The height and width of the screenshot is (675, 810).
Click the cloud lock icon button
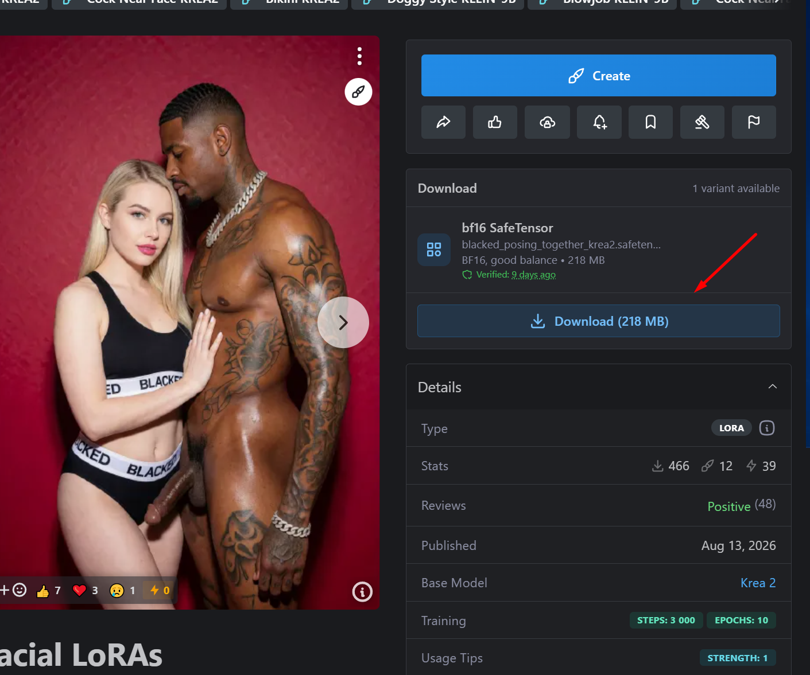(x=547, y=122)
